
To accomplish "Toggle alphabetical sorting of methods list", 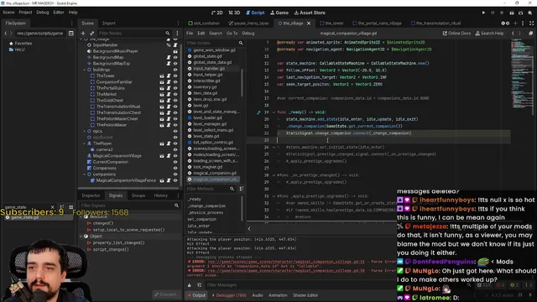I will click(242, 189).
